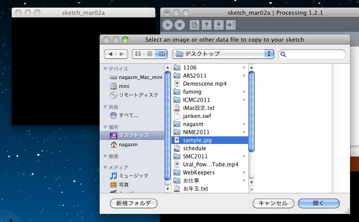Viewport: 359px width, 222px height.
Task: Open the ICMC2011 folder
Action: coord(210,100)
